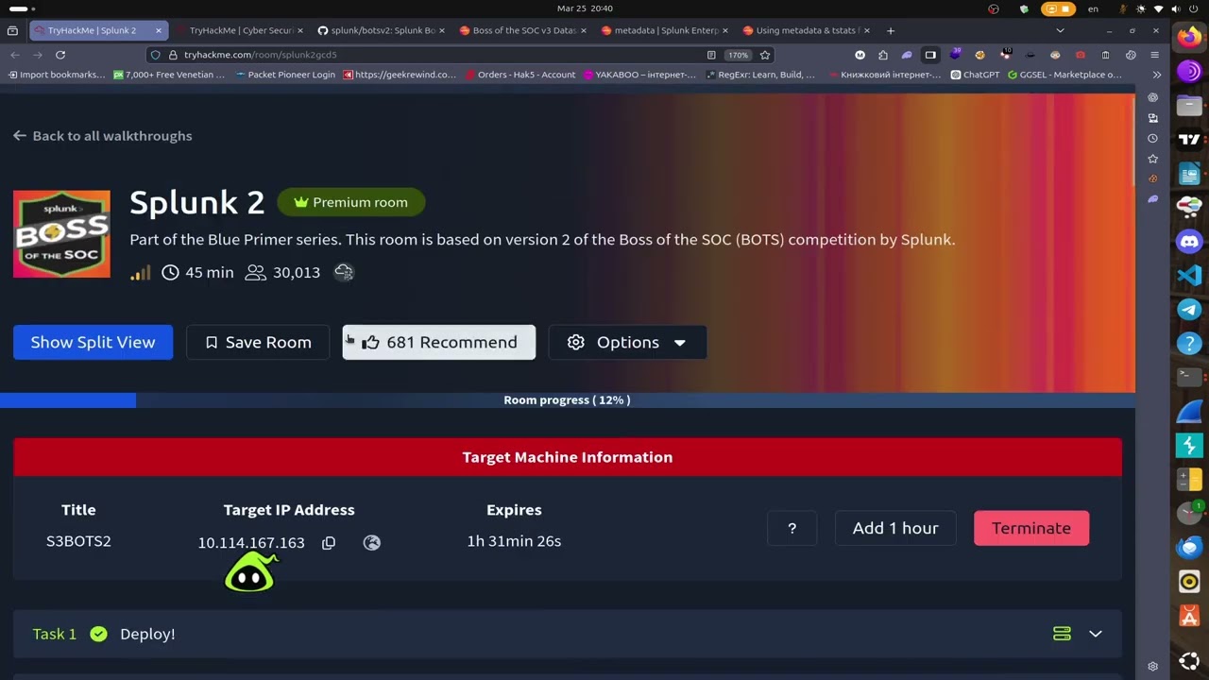Click the Save Room button
Viewport: 1209px width, 680px height.
(x=258, y=342)
